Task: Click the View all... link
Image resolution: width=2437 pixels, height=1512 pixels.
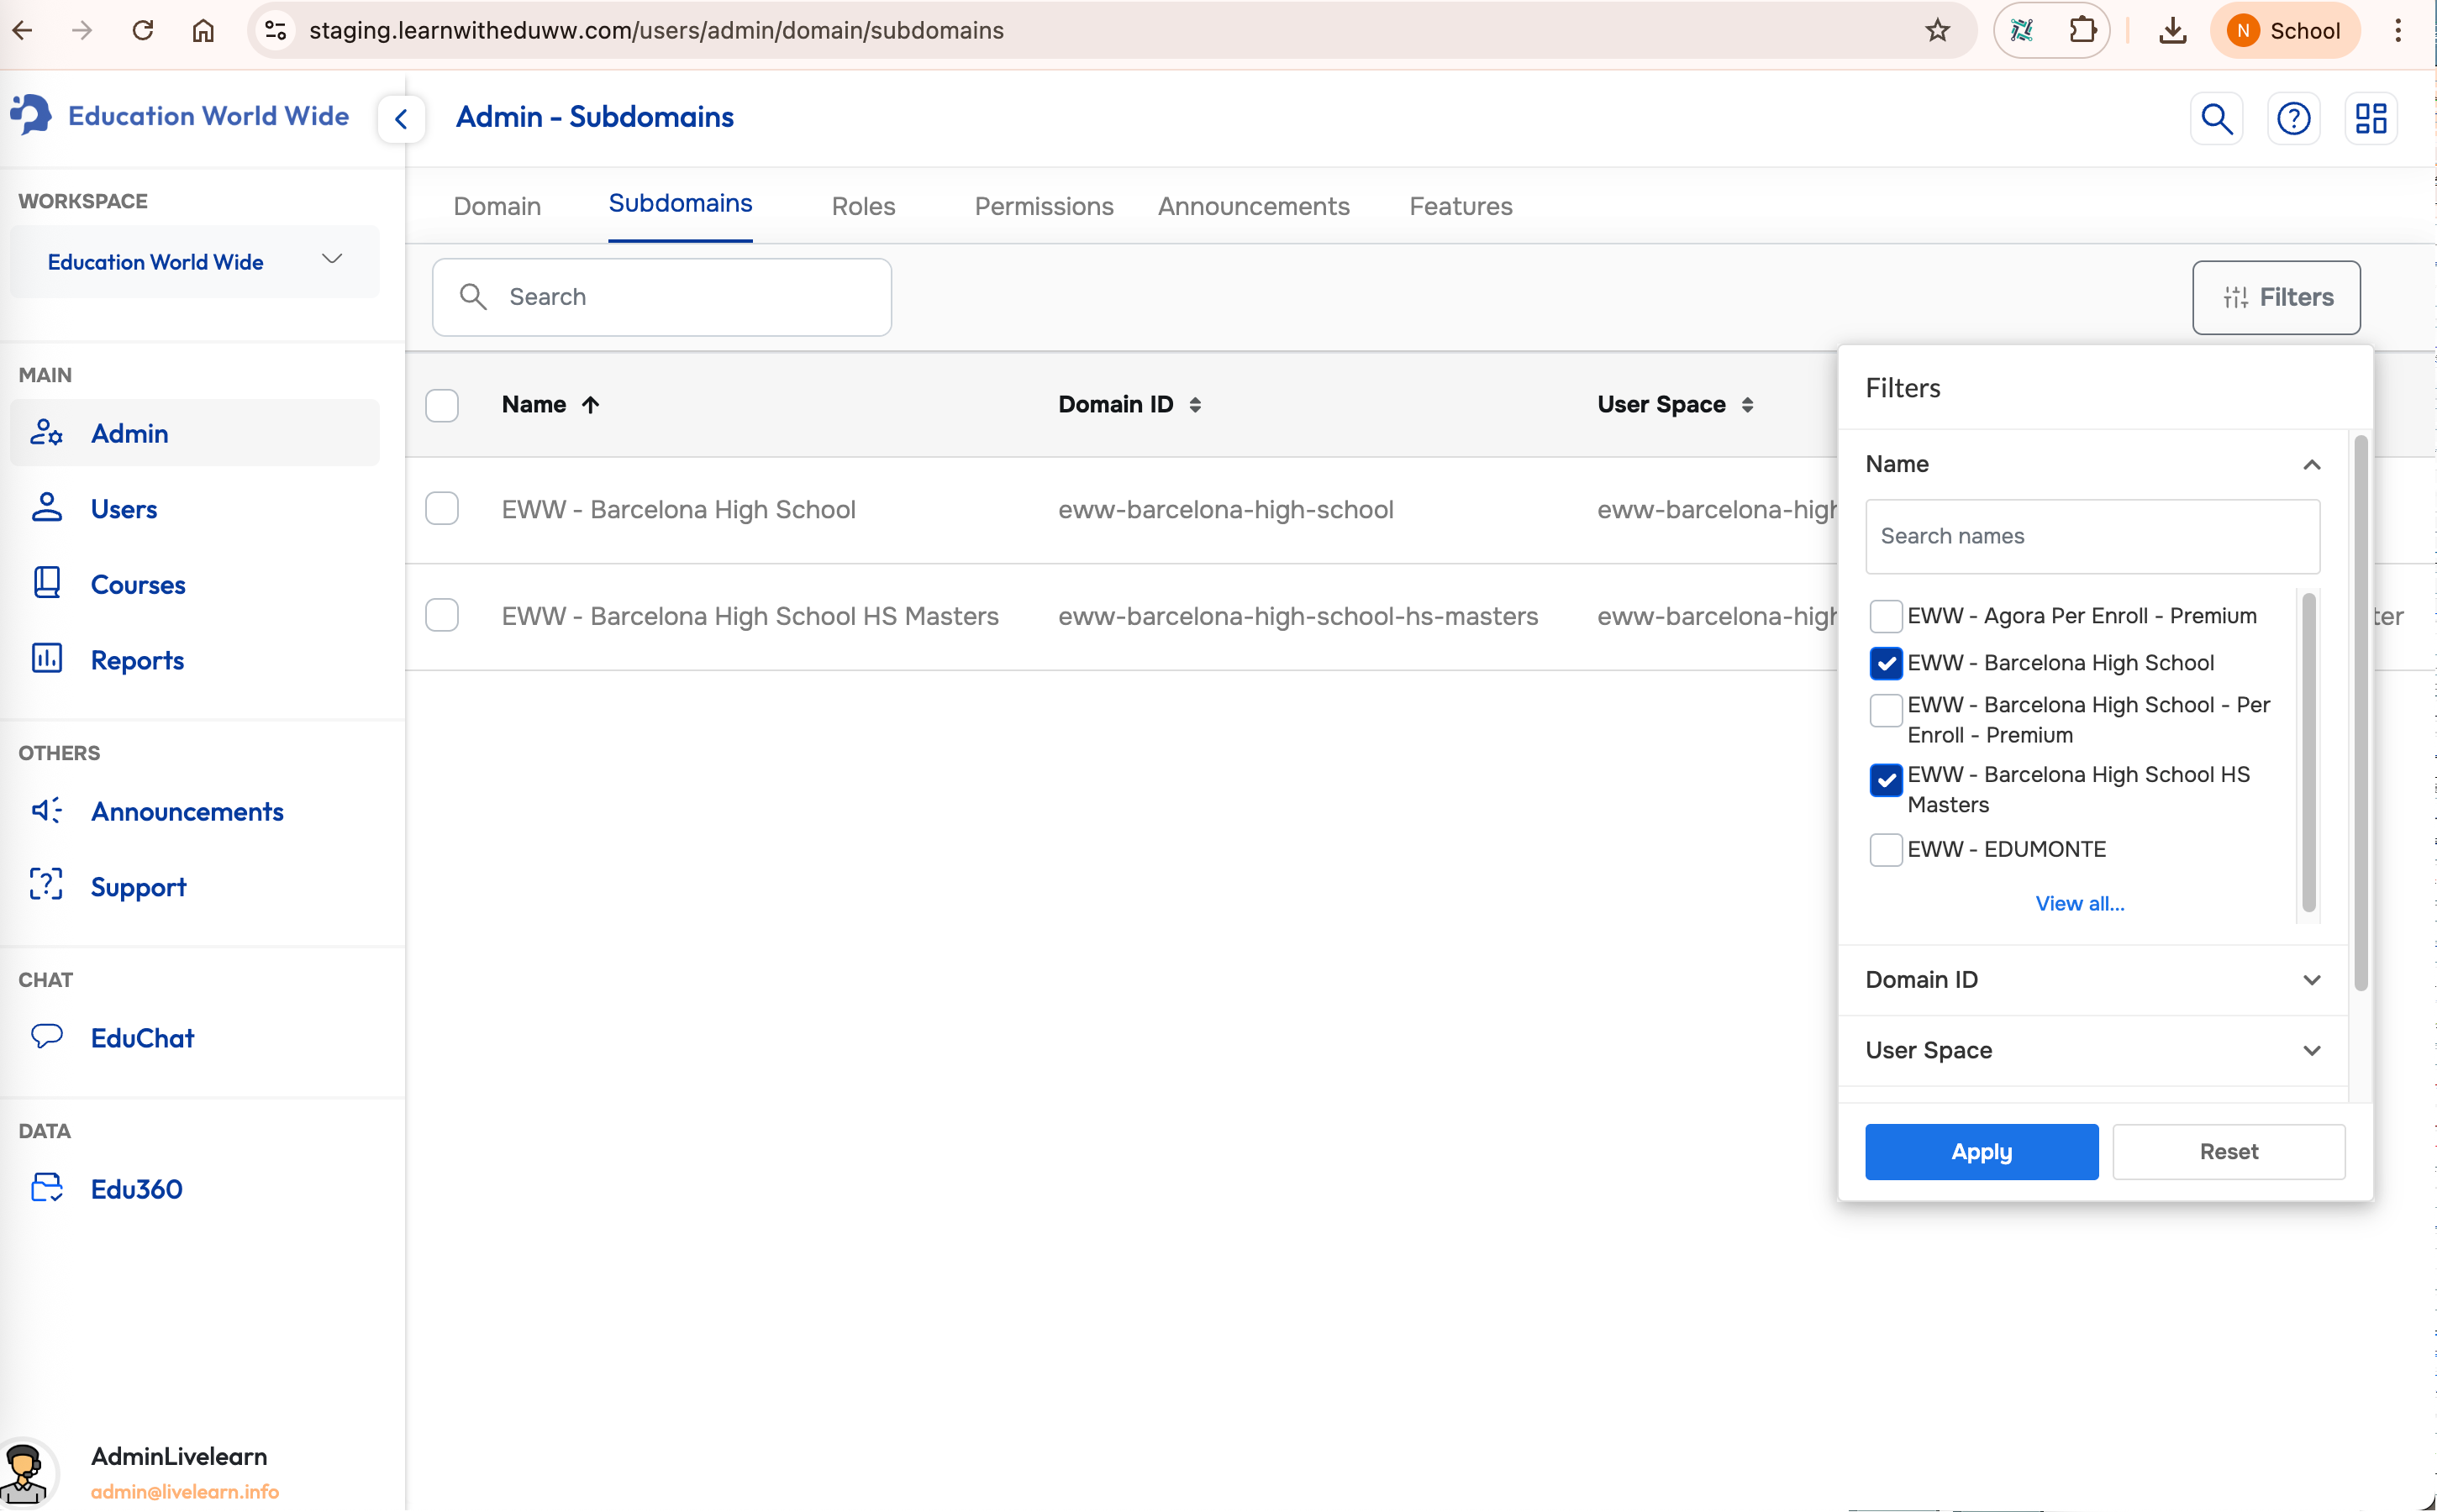Action: coord(2079,903)
